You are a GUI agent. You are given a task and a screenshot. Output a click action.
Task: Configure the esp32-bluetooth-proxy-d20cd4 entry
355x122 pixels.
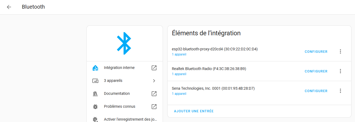(x=316, y=52)
